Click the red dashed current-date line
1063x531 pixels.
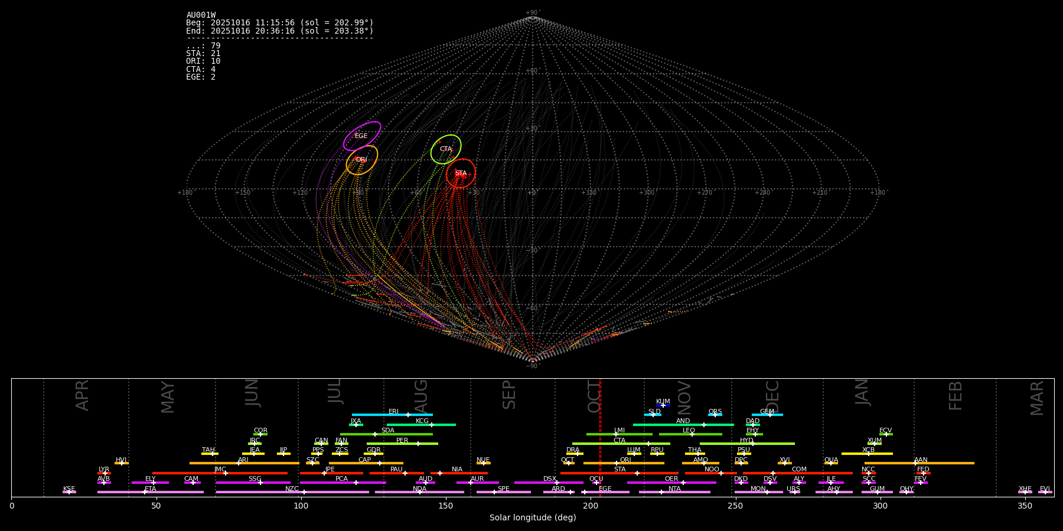(600, 437)
